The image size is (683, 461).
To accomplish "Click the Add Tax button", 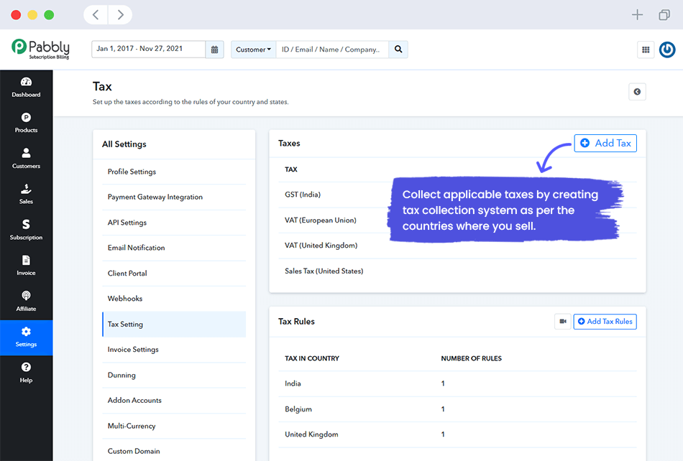I will [605, 143].
